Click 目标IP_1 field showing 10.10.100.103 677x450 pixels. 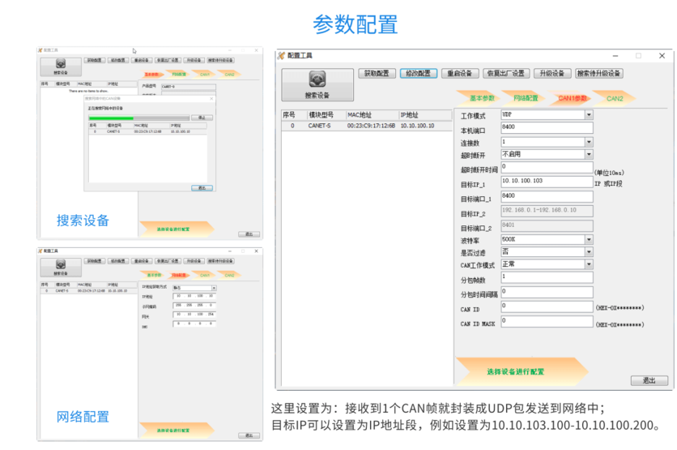pos(547,182)
